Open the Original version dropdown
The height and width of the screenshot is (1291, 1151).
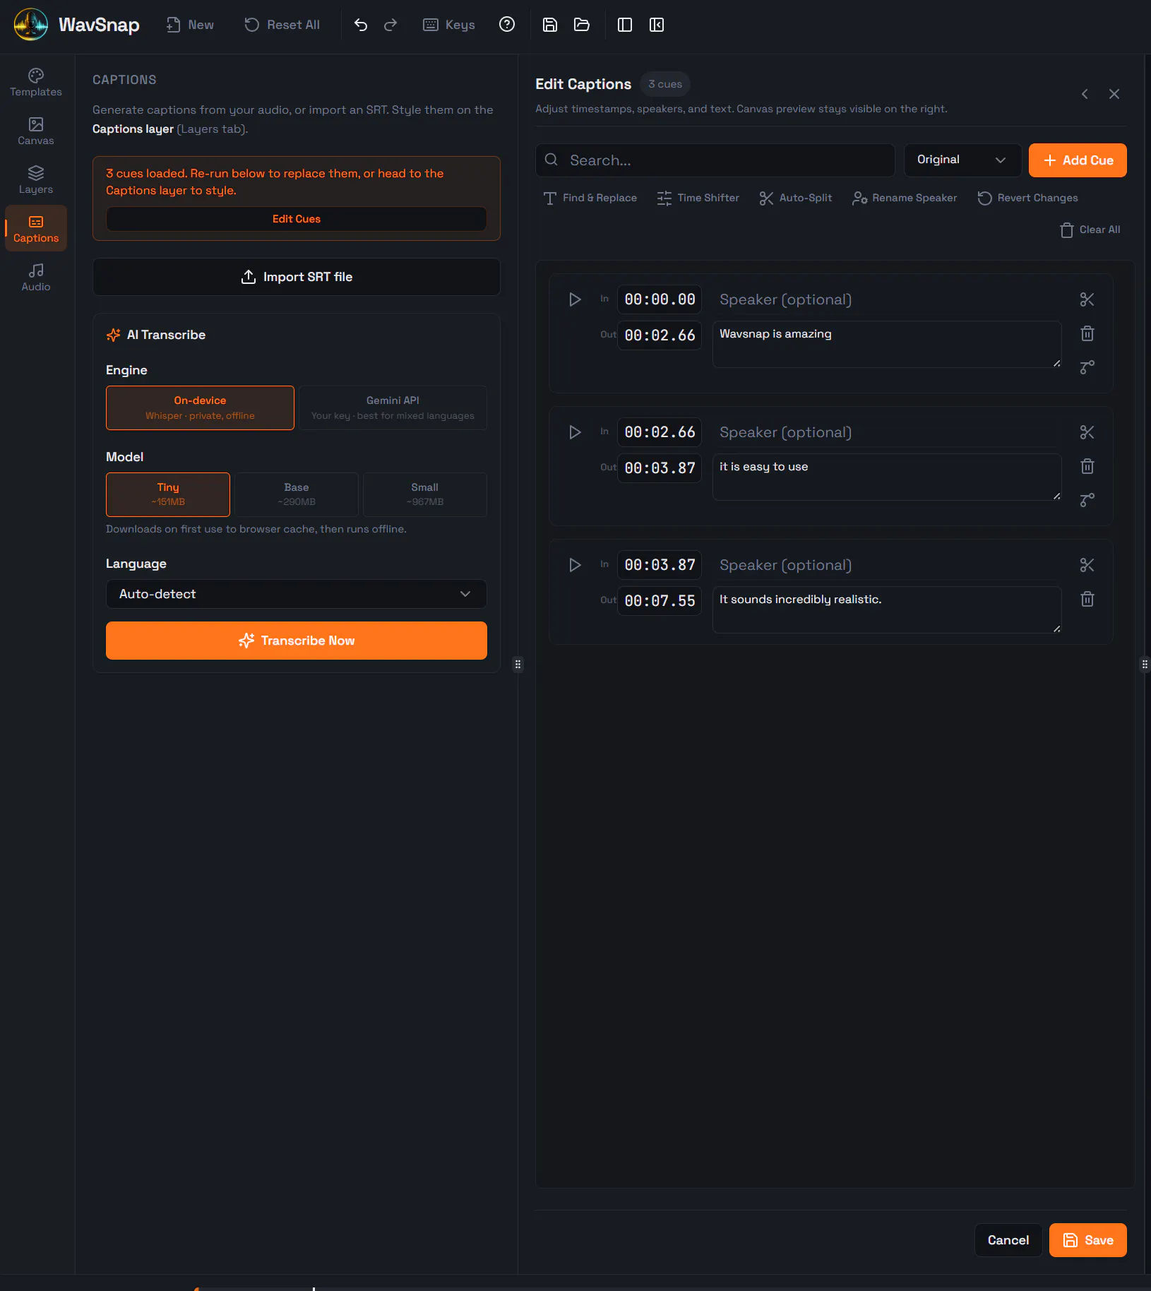coord(962,160)
